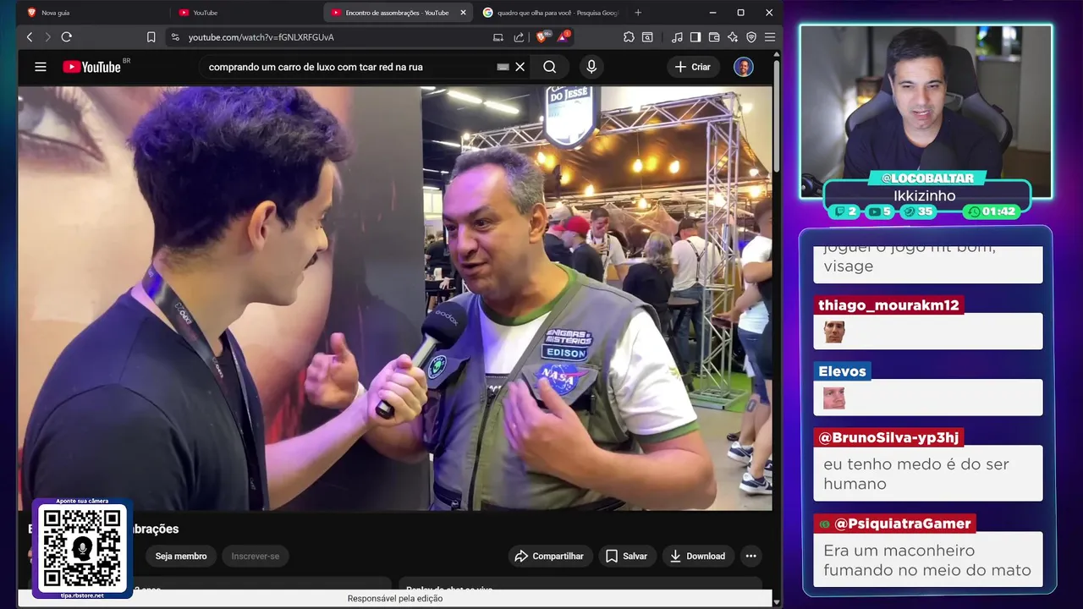Bookmark this page in the toolbar

pyautogui.click(x=151, y=37)
